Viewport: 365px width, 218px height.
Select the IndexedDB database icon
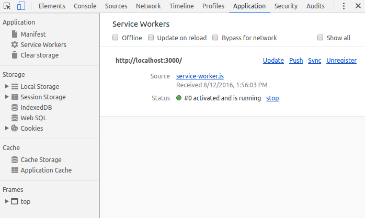click(x=15, y=108)
